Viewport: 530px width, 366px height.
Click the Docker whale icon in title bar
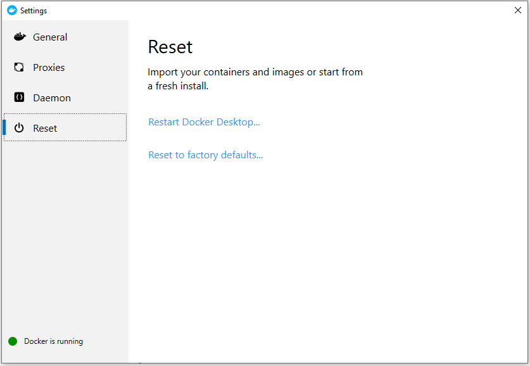(x=11, y=10)
